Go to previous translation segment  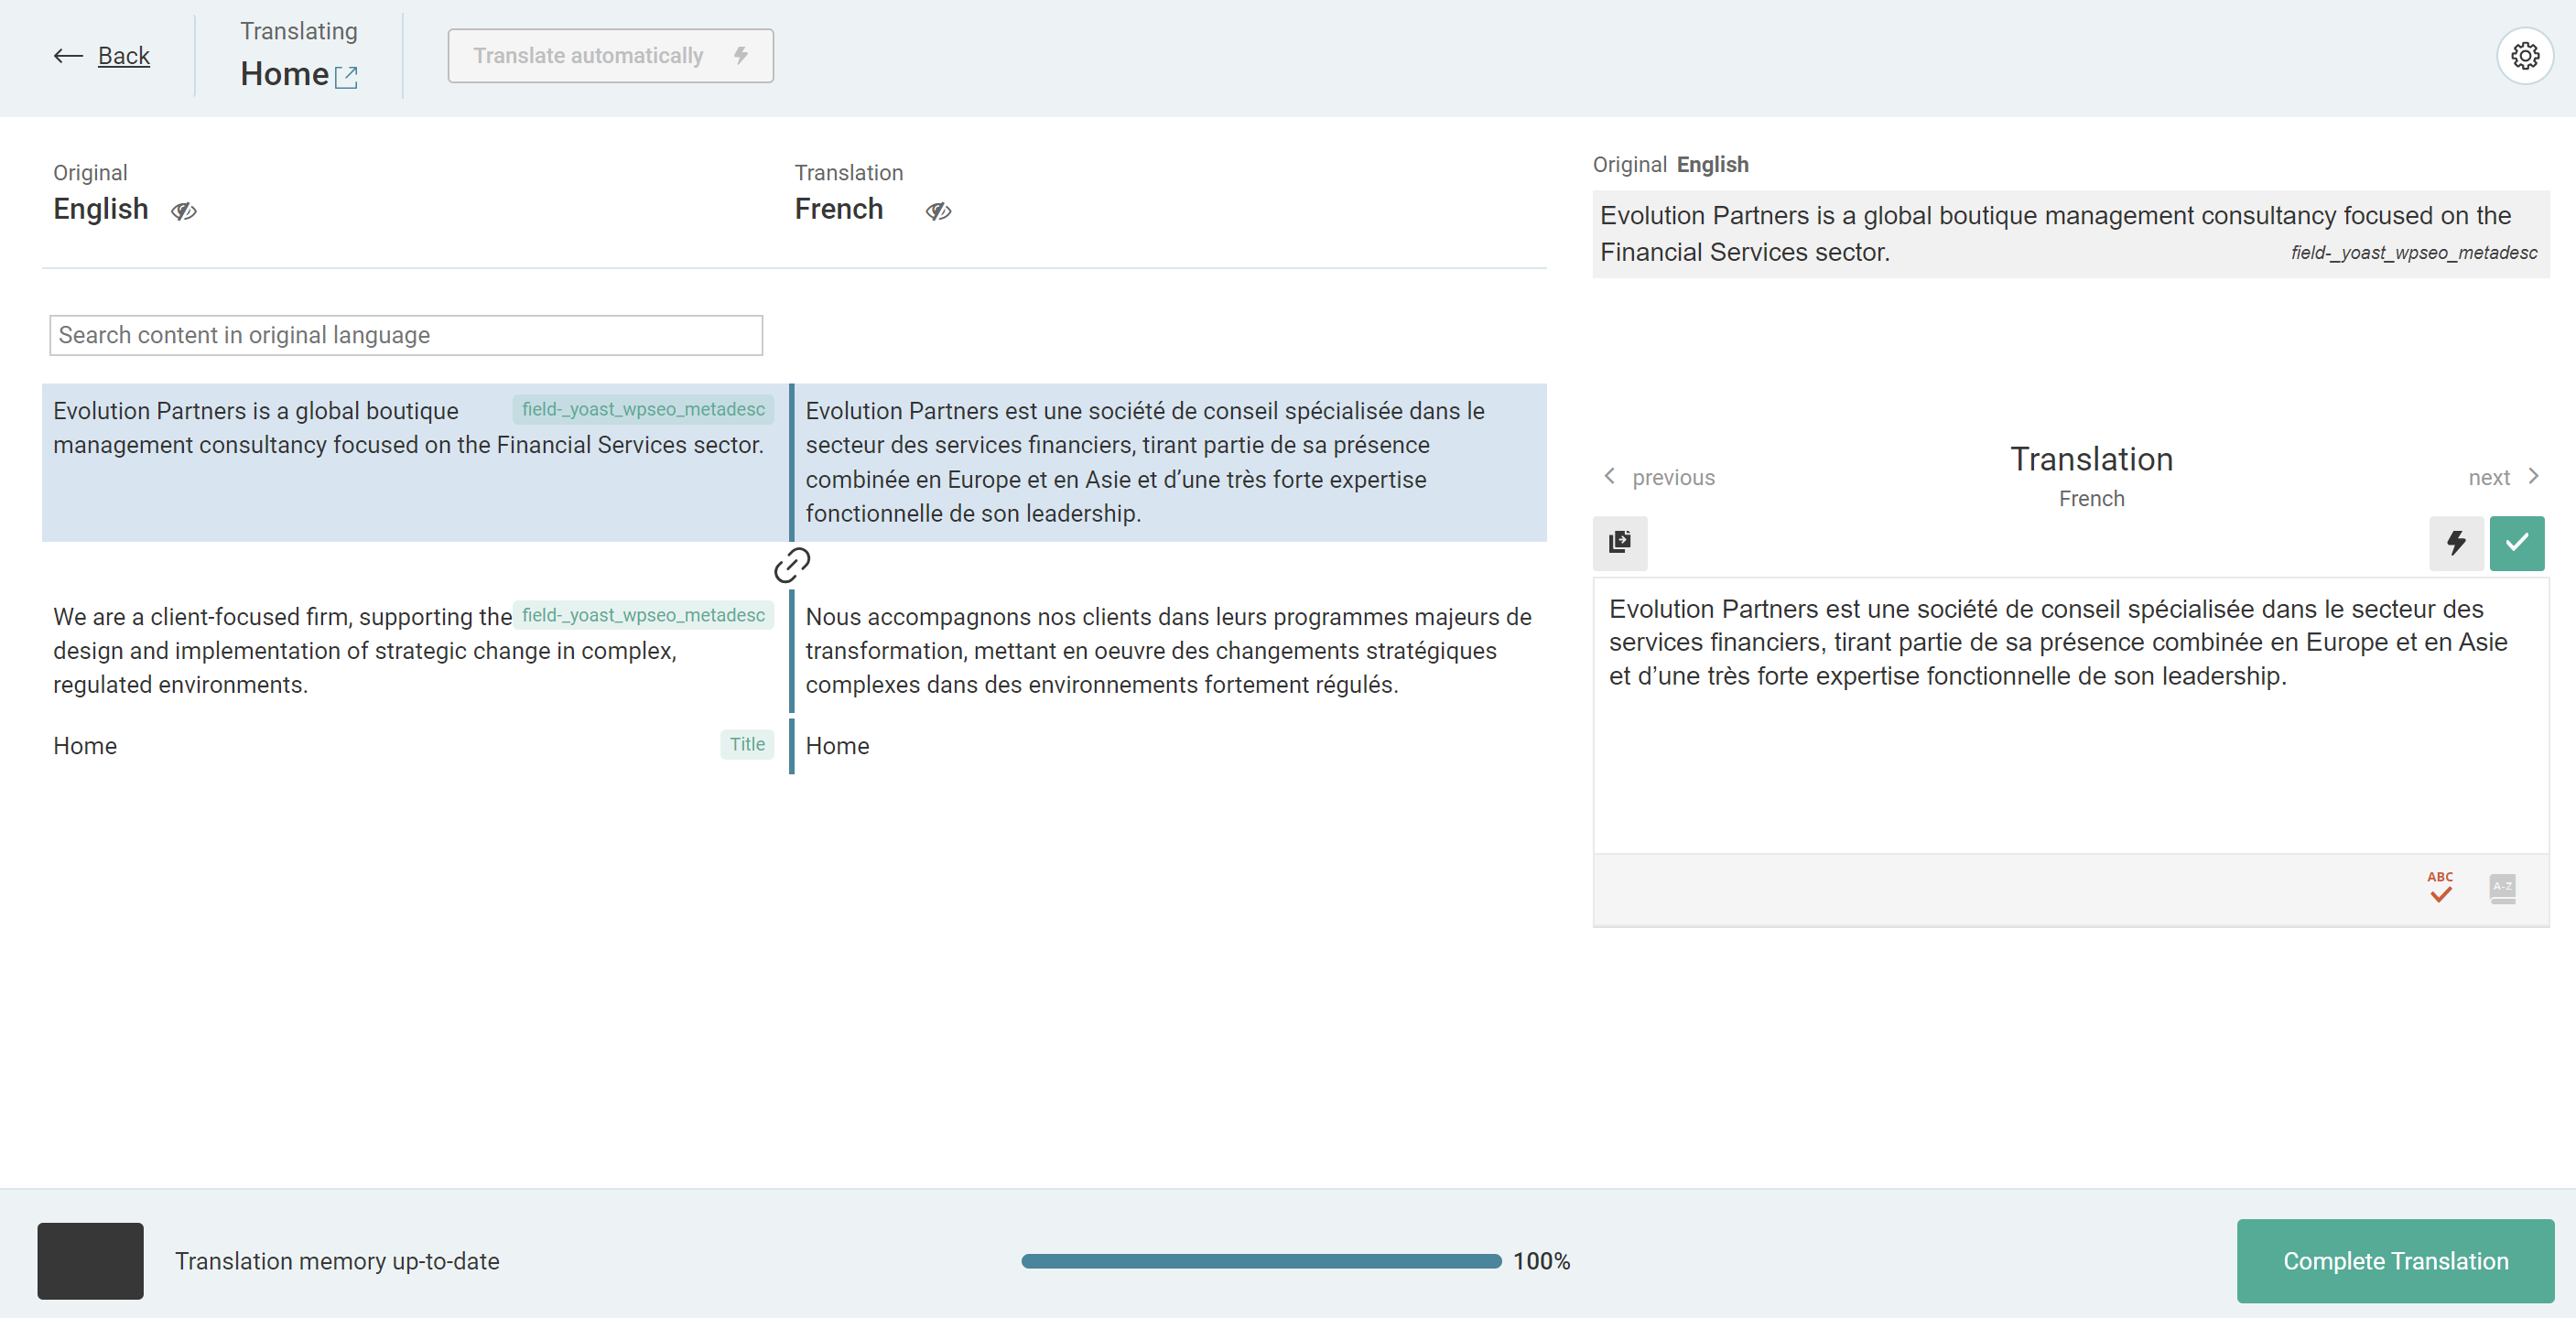tap(1660, 477)
